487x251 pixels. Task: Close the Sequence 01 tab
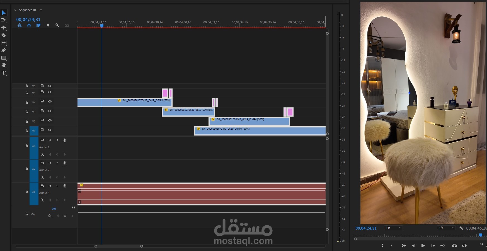tap(15, 10)
